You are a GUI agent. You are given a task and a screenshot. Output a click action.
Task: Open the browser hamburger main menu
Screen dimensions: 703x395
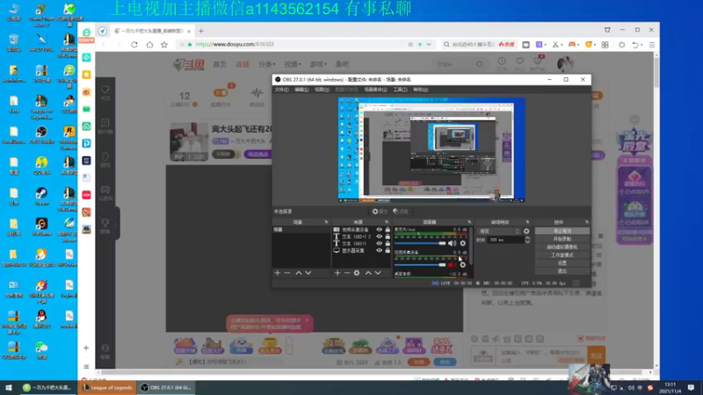coord(652,45)
